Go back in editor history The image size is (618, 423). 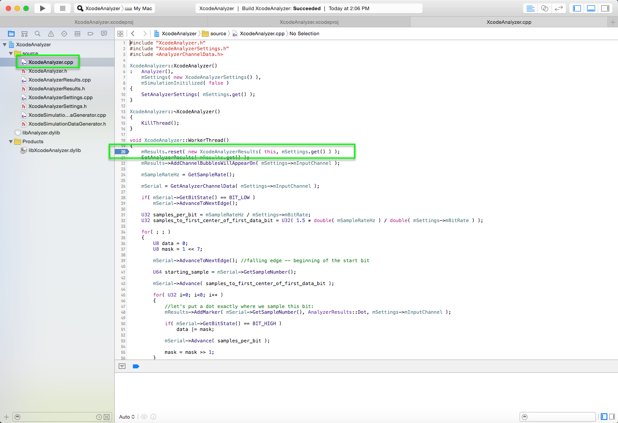tap(133, 33)
